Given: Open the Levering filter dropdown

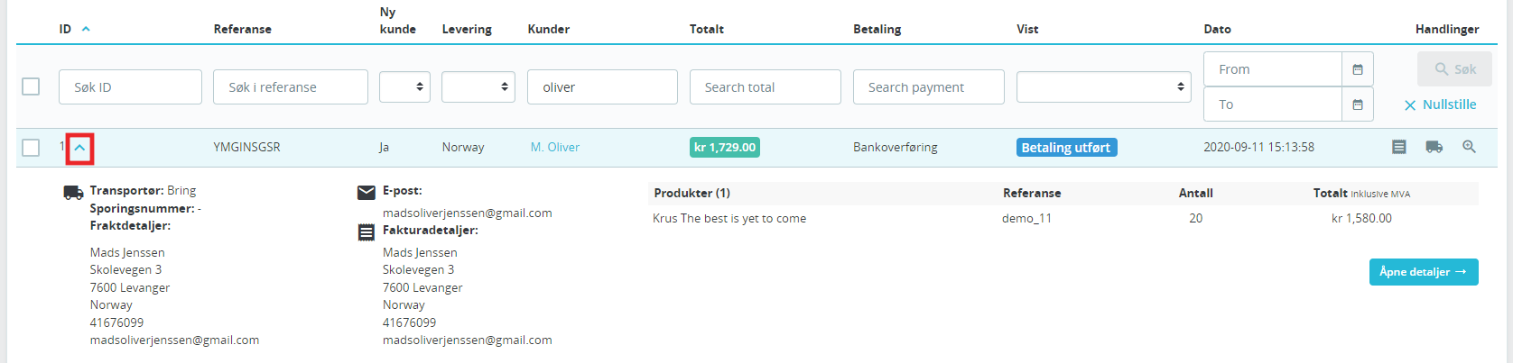Looking at the screenshot, I should click(x=478, y=86).
